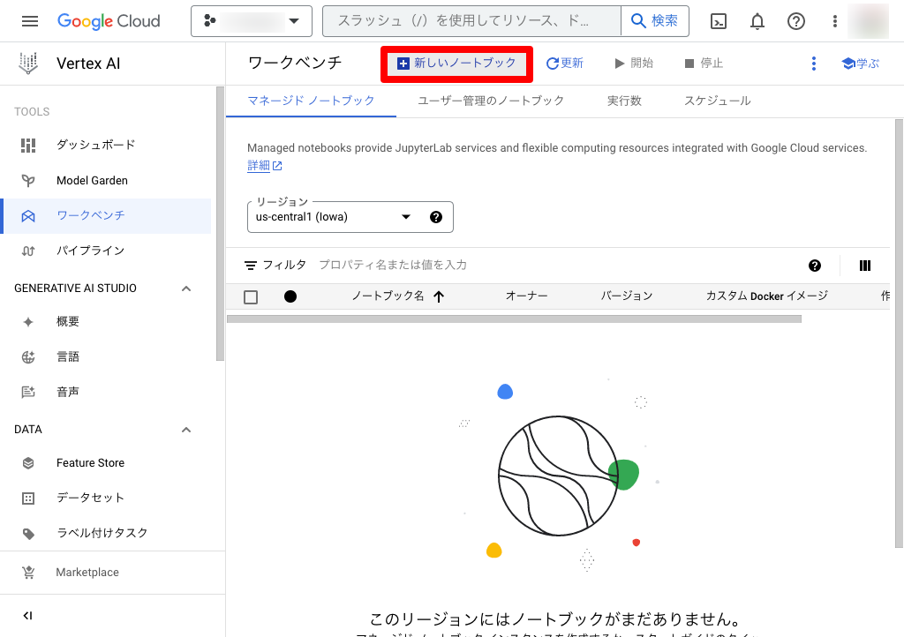Switch to the スケジュール tab
The width and height of the screenshot is (904, 637).
click(717, 101)
